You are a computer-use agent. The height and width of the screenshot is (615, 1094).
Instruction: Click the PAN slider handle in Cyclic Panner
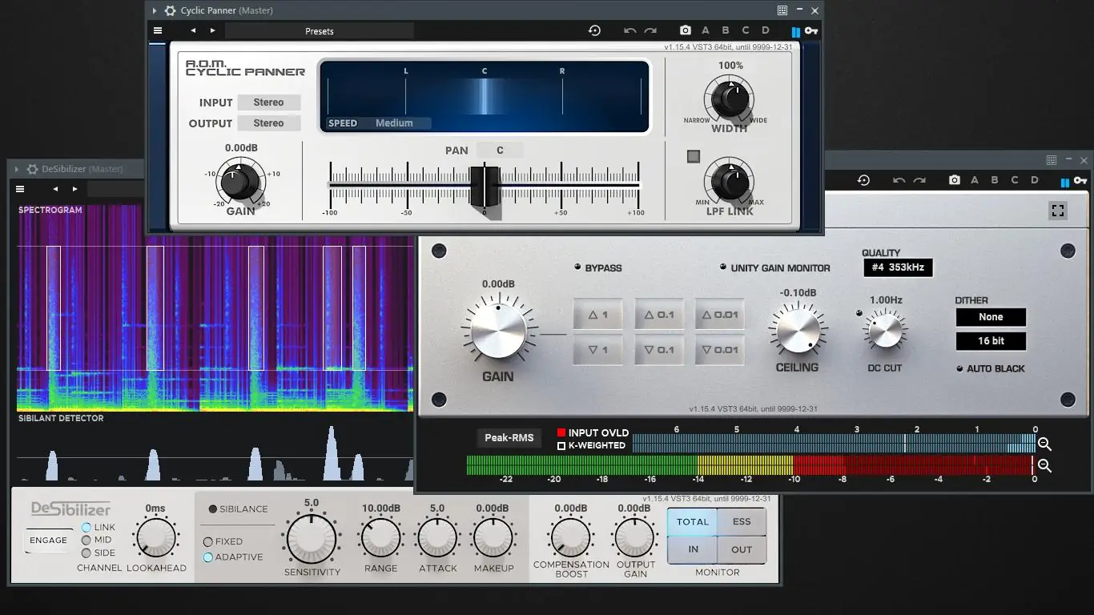point(485,187)
